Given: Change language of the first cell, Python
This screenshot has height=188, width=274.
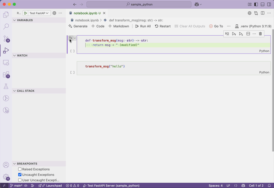Looking at the screenshot, I should tap(264, 51).
